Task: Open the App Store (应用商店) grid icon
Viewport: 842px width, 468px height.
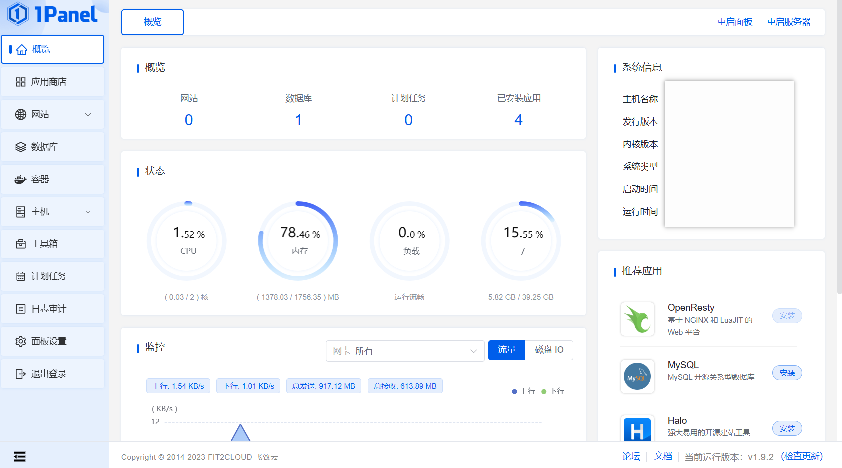Action: coord(21,82)
